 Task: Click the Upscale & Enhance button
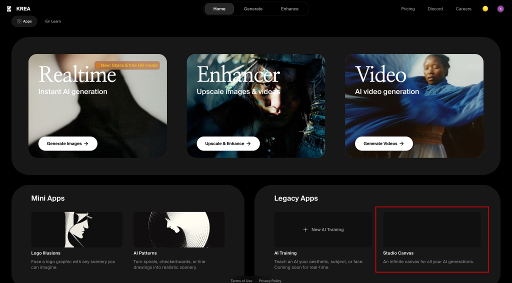pos(228,143)
